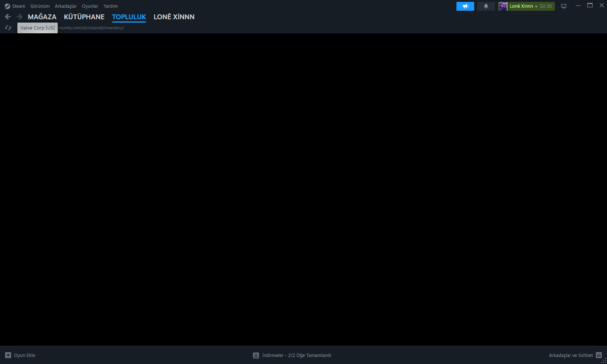This screenshot has height=364, width=607.
Task: Switch to Big Picture mode icon
Action: coord(564,6)
